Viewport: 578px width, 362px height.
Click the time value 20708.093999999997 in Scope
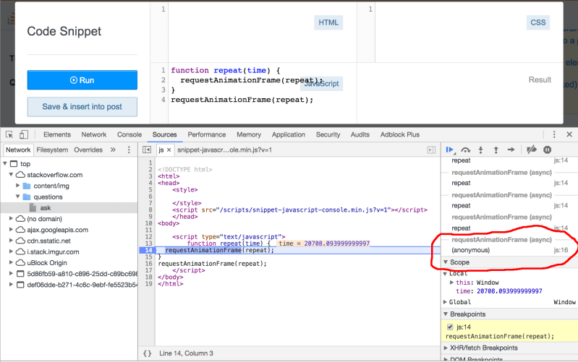pyautogui.click(x=509, y=291)
